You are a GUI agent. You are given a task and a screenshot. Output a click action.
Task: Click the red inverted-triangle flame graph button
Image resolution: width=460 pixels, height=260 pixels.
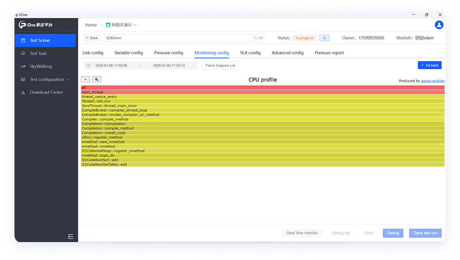[85, 79]
